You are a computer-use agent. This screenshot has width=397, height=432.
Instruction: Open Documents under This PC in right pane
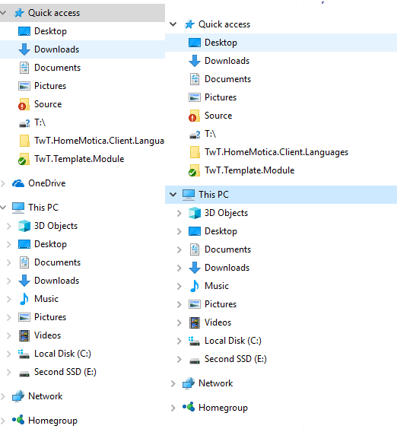point(228,249)
